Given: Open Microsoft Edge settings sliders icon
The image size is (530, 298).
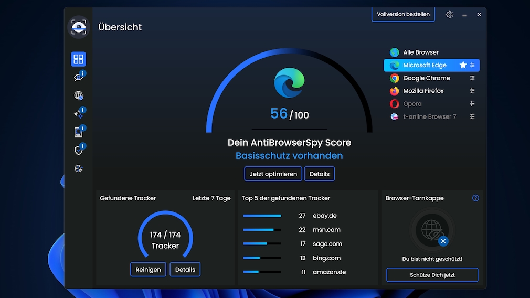Looking at the screenshot, I should (472, 65).
